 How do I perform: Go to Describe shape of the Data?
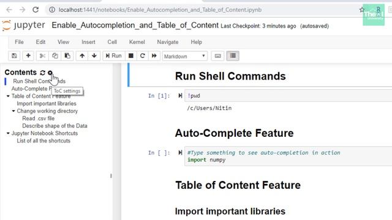coord(55,126)
